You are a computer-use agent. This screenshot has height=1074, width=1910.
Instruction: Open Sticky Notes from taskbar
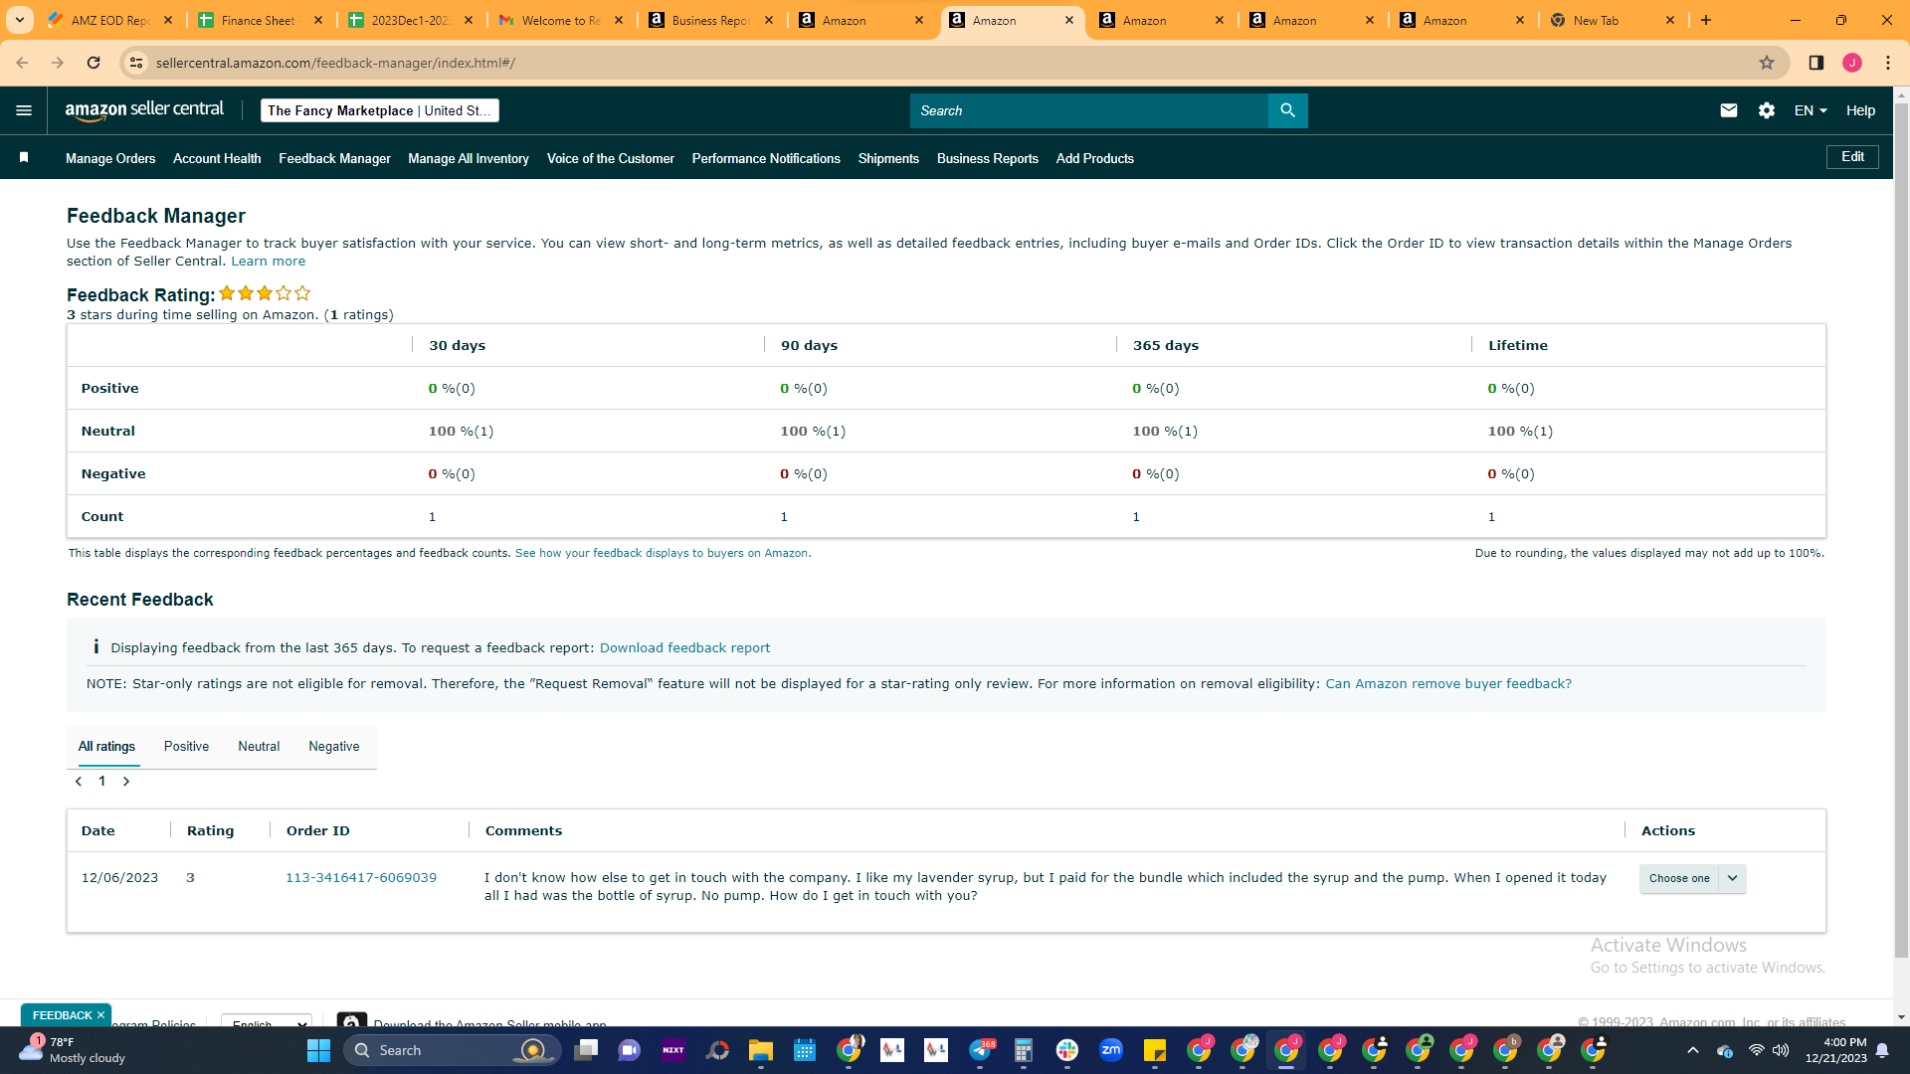1155,1050
